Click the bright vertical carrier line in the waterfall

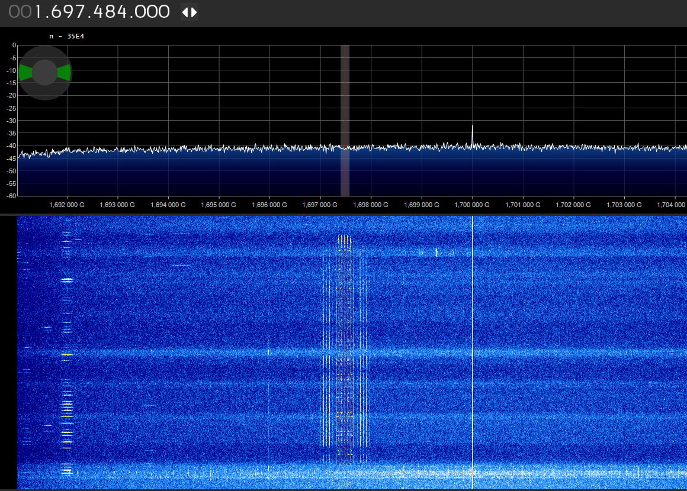click(x=473, y=352)
